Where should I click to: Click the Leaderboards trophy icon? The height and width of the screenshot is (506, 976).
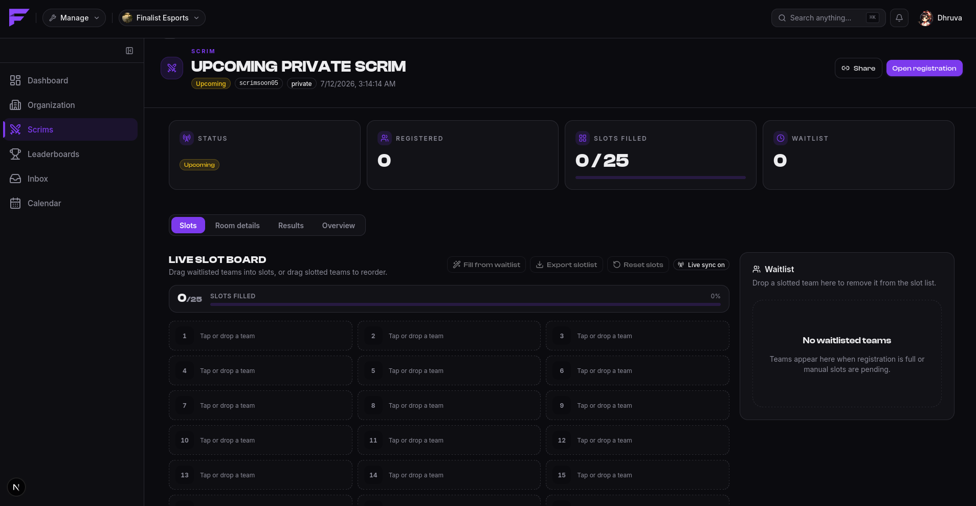tap(15, 154)
